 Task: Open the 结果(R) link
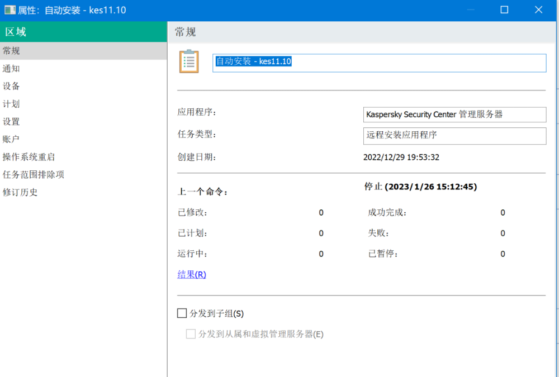(x=192, y=274)
